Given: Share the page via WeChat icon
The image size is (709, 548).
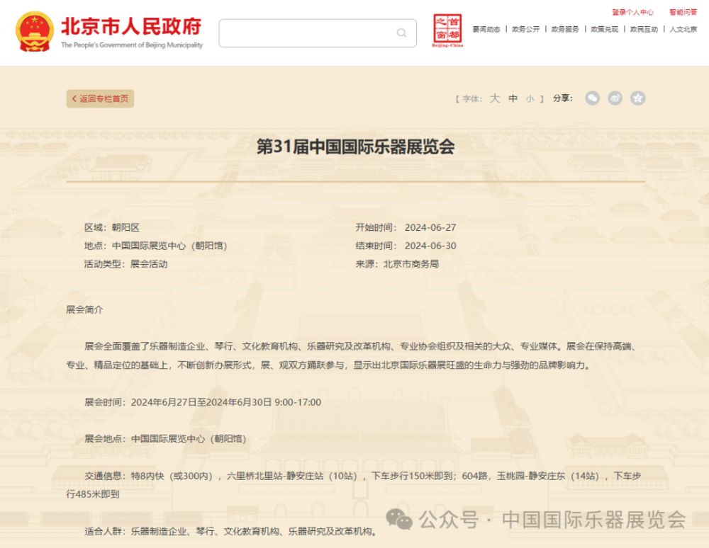Looking at the screenshot, I should 592,98.
